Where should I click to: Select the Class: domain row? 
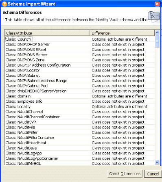80,96
